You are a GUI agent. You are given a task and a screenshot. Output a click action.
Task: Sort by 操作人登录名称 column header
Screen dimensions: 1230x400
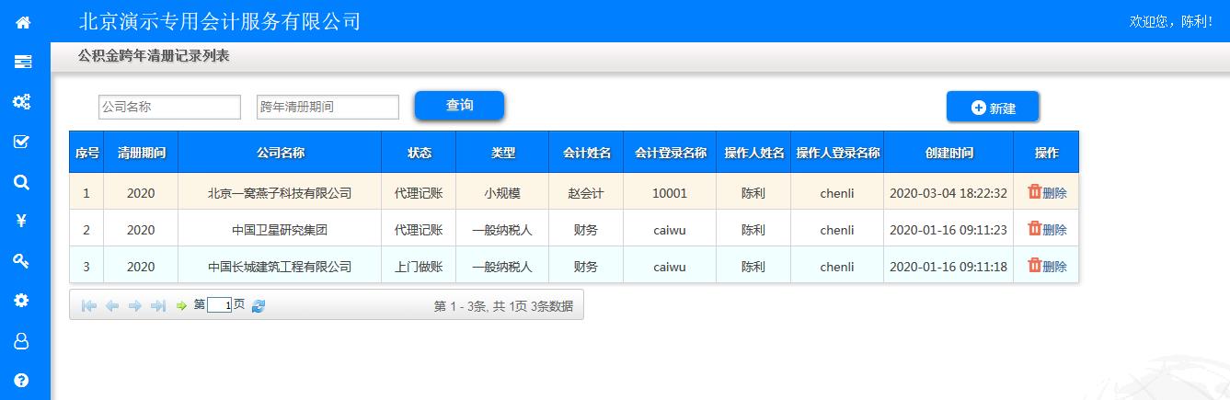coord(837,153)
